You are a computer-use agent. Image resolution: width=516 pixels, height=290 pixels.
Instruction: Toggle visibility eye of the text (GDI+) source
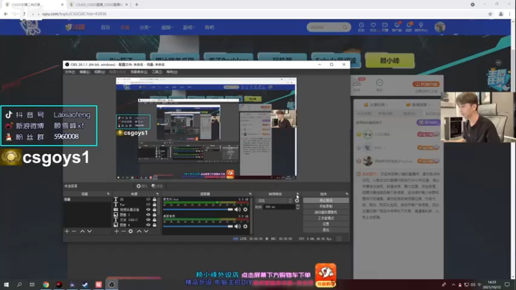[148, 220]
